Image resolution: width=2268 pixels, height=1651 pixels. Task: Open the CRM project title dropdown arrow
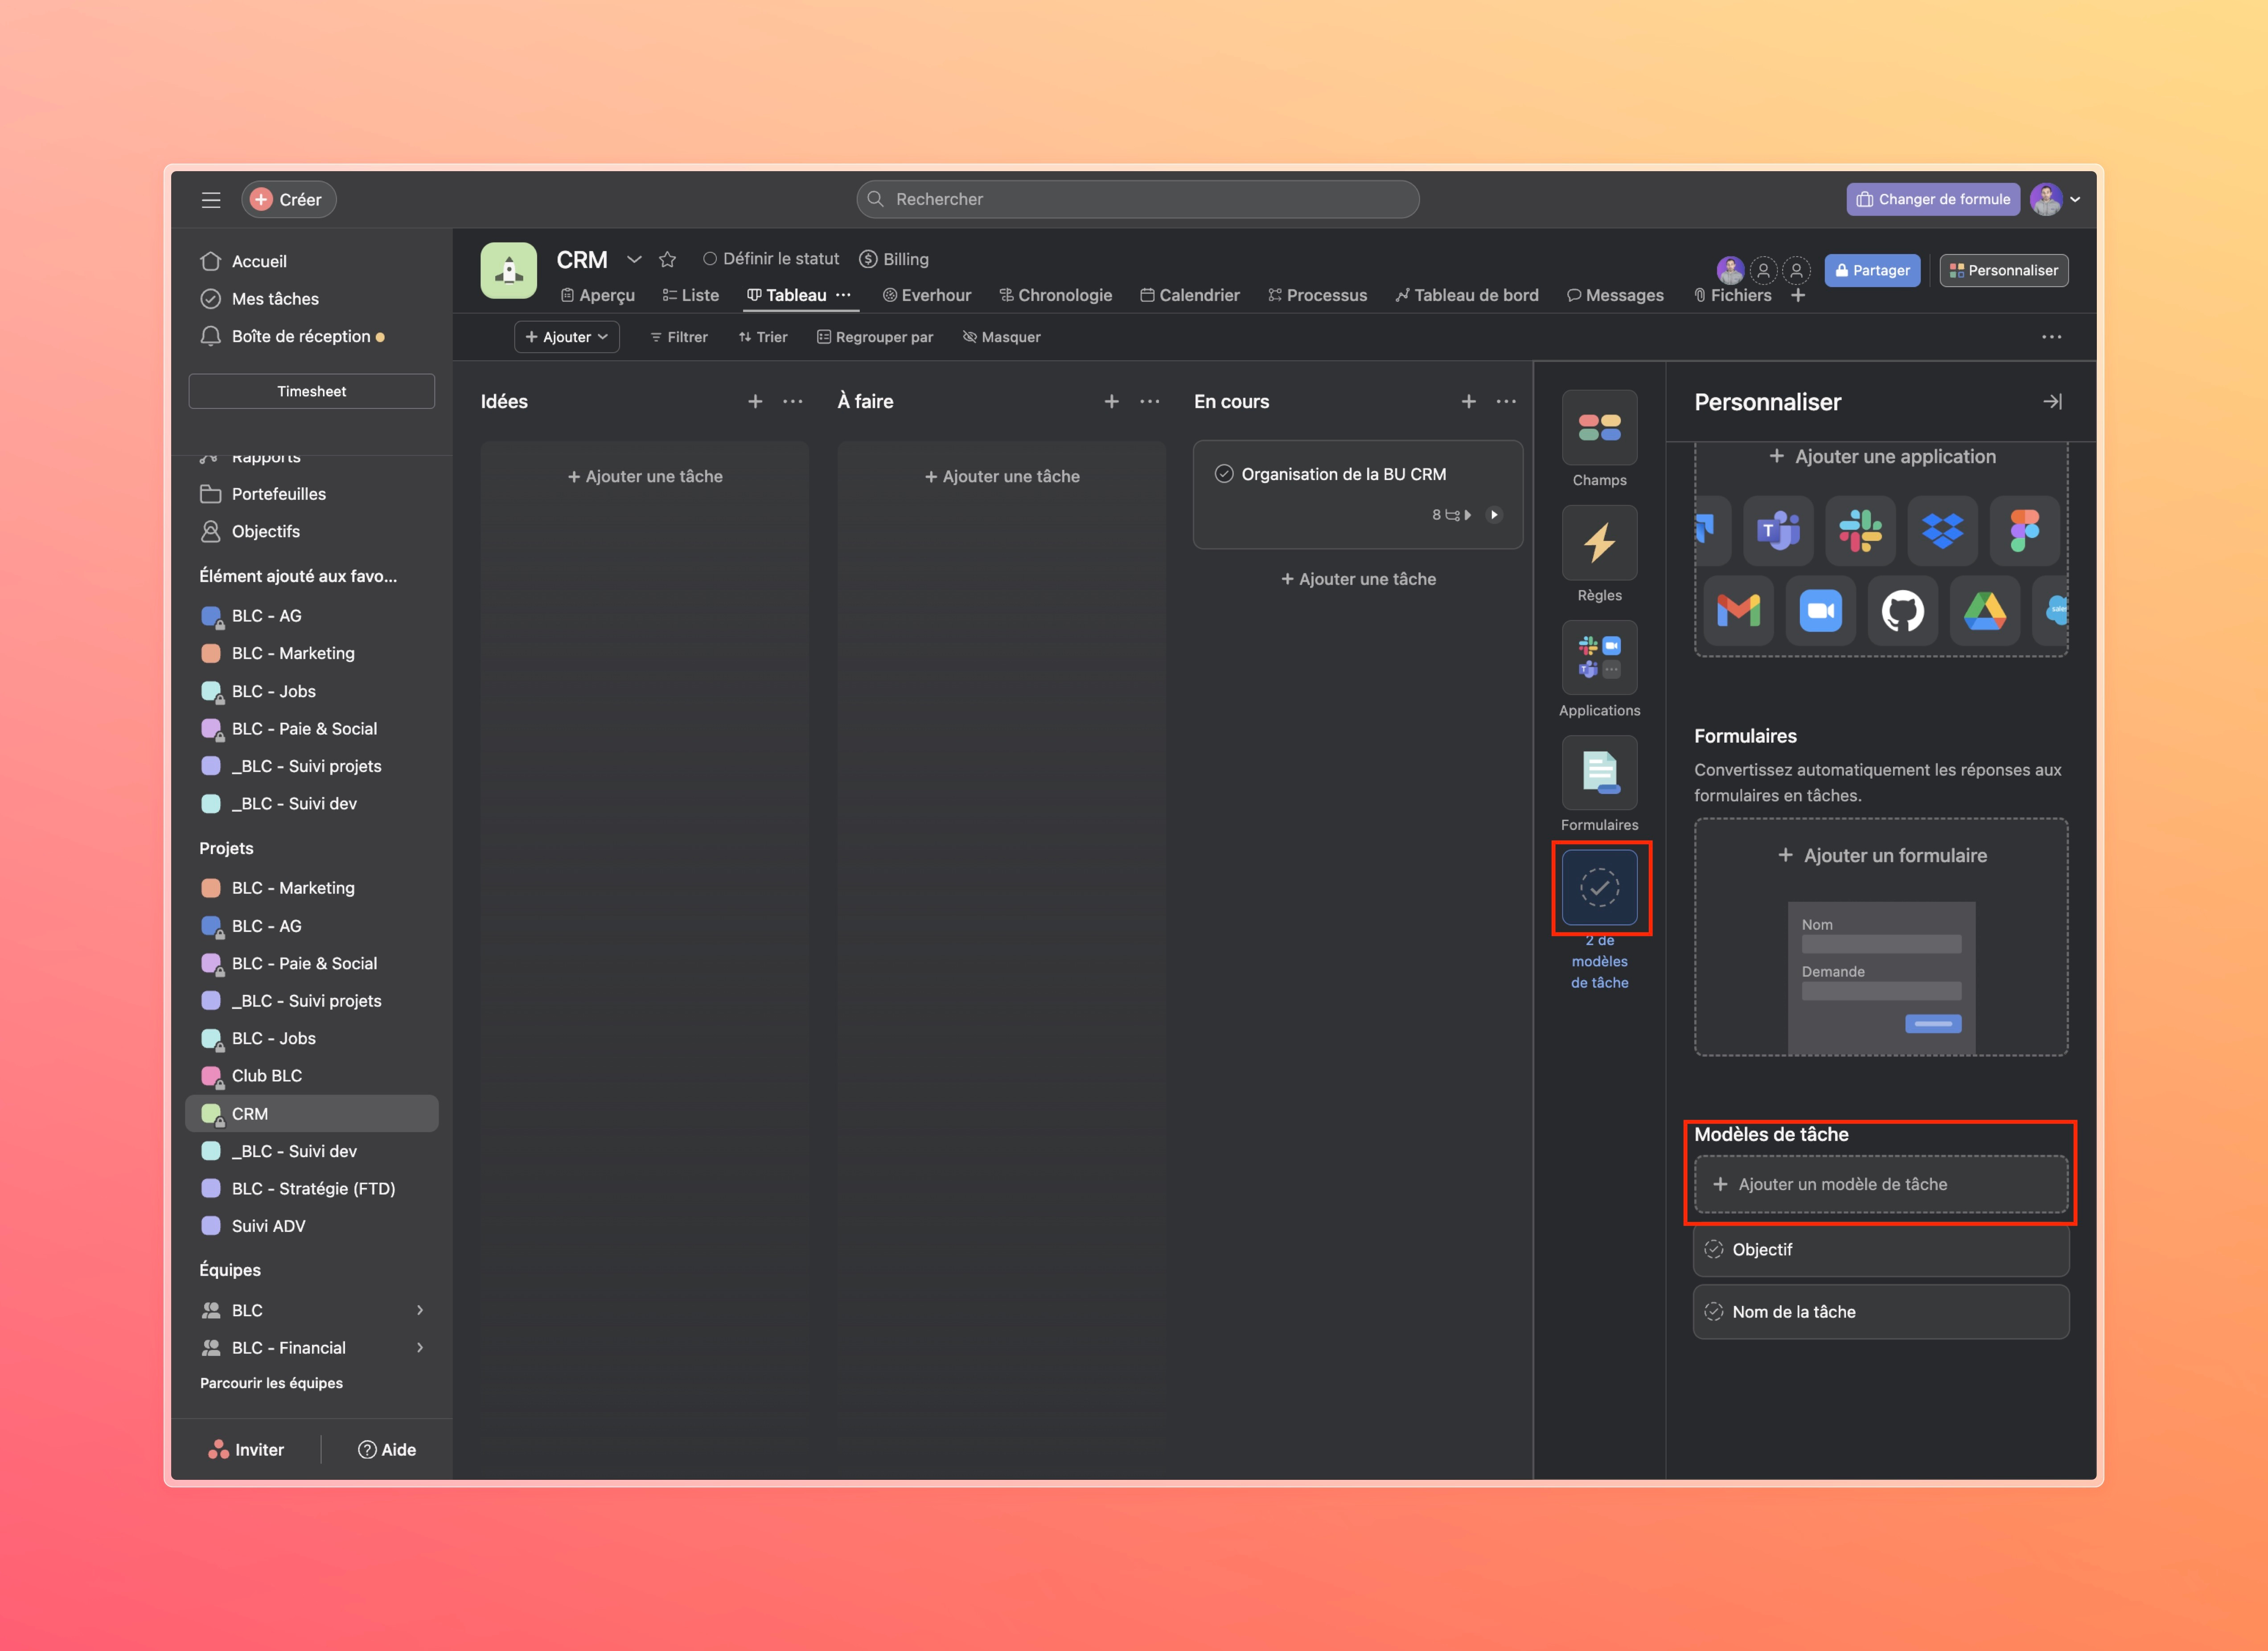634,260
